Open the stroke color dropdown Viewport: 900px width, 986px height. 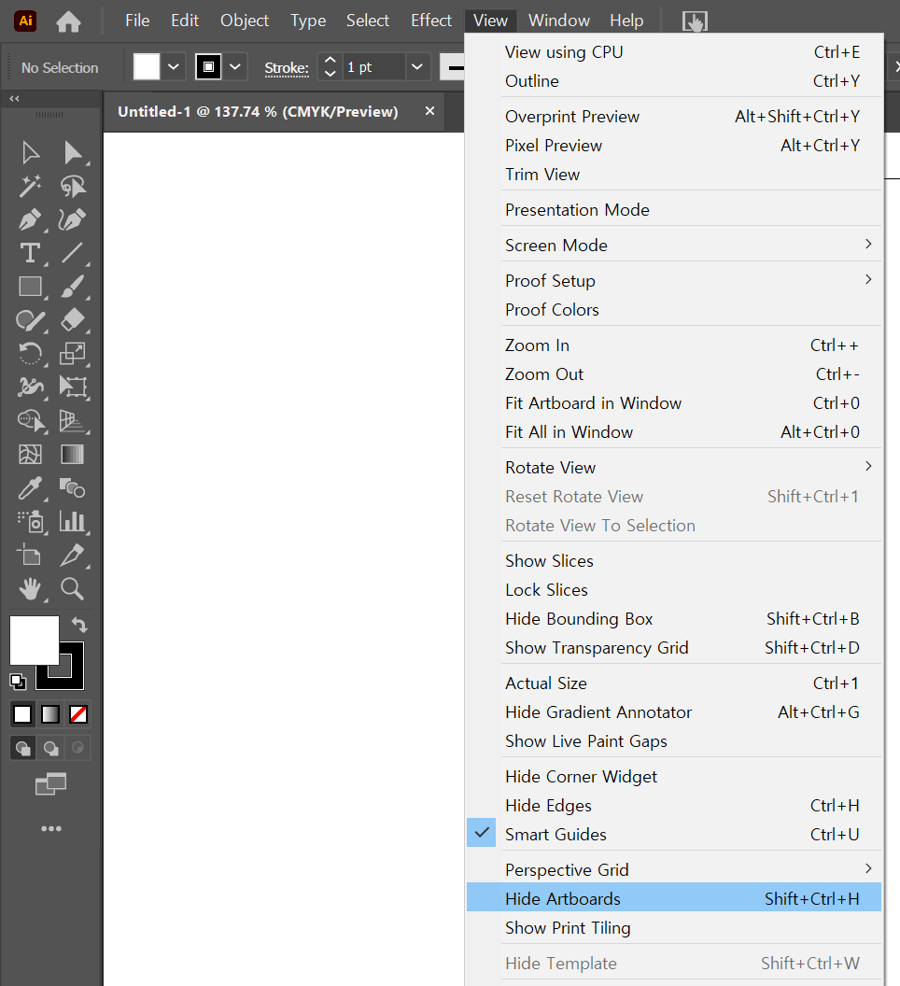click(x=235, y=66)
